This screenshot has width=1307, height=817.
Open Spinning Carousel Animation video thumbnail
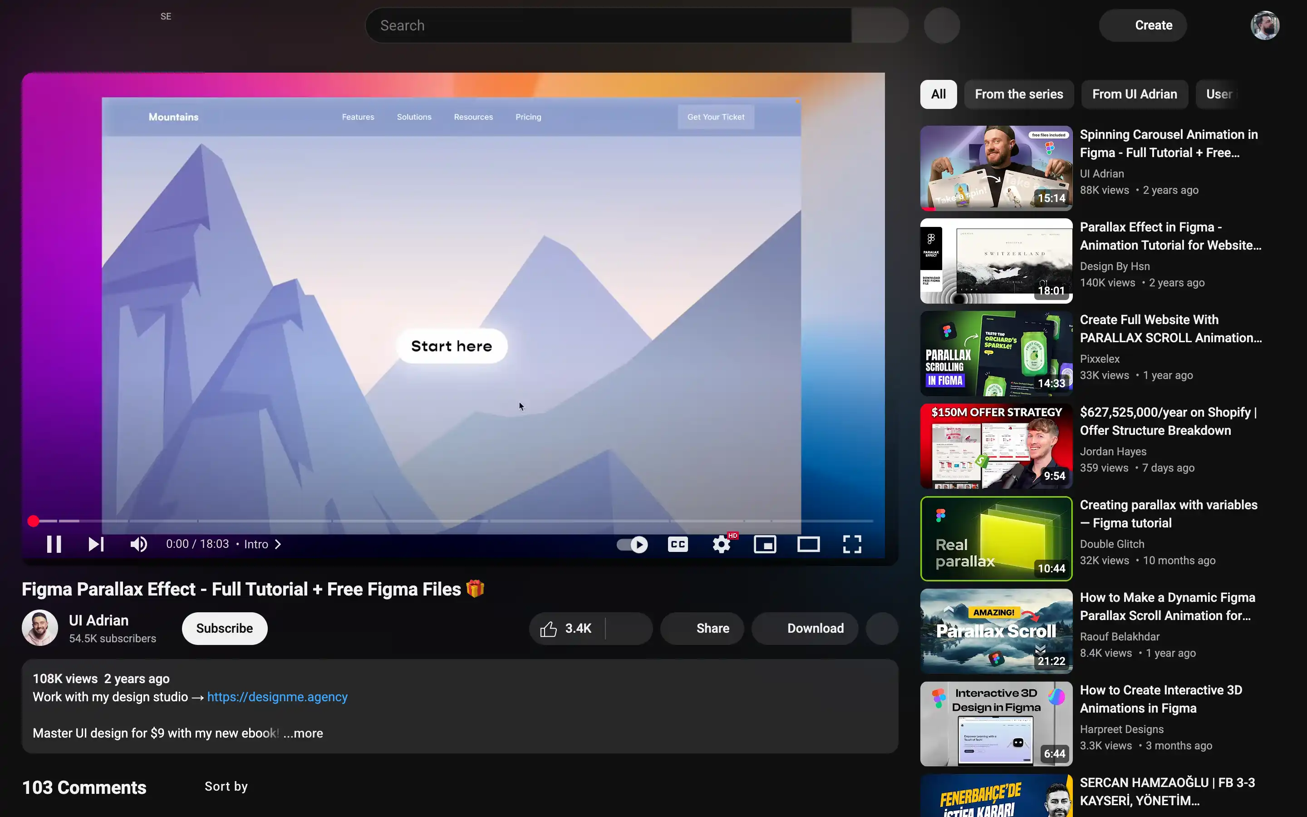click(996, 168)
